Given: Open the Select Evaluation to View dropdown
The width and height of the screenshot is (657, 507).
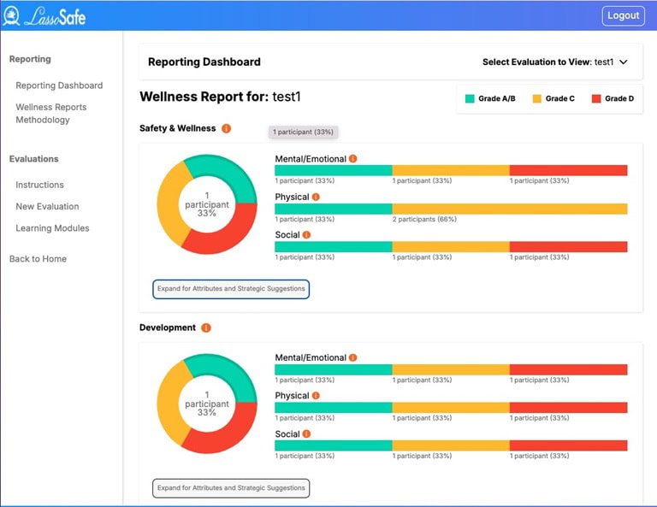Looking at the screenshot, I should (555, 62).
